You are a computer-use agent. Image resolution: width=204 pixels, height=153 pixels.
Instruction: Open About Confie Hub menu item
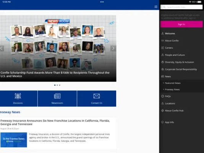pyautogui.click(x=181, y=111)
